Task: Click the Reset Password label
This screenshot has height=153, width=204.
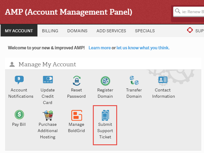Action: pos(76,93)
